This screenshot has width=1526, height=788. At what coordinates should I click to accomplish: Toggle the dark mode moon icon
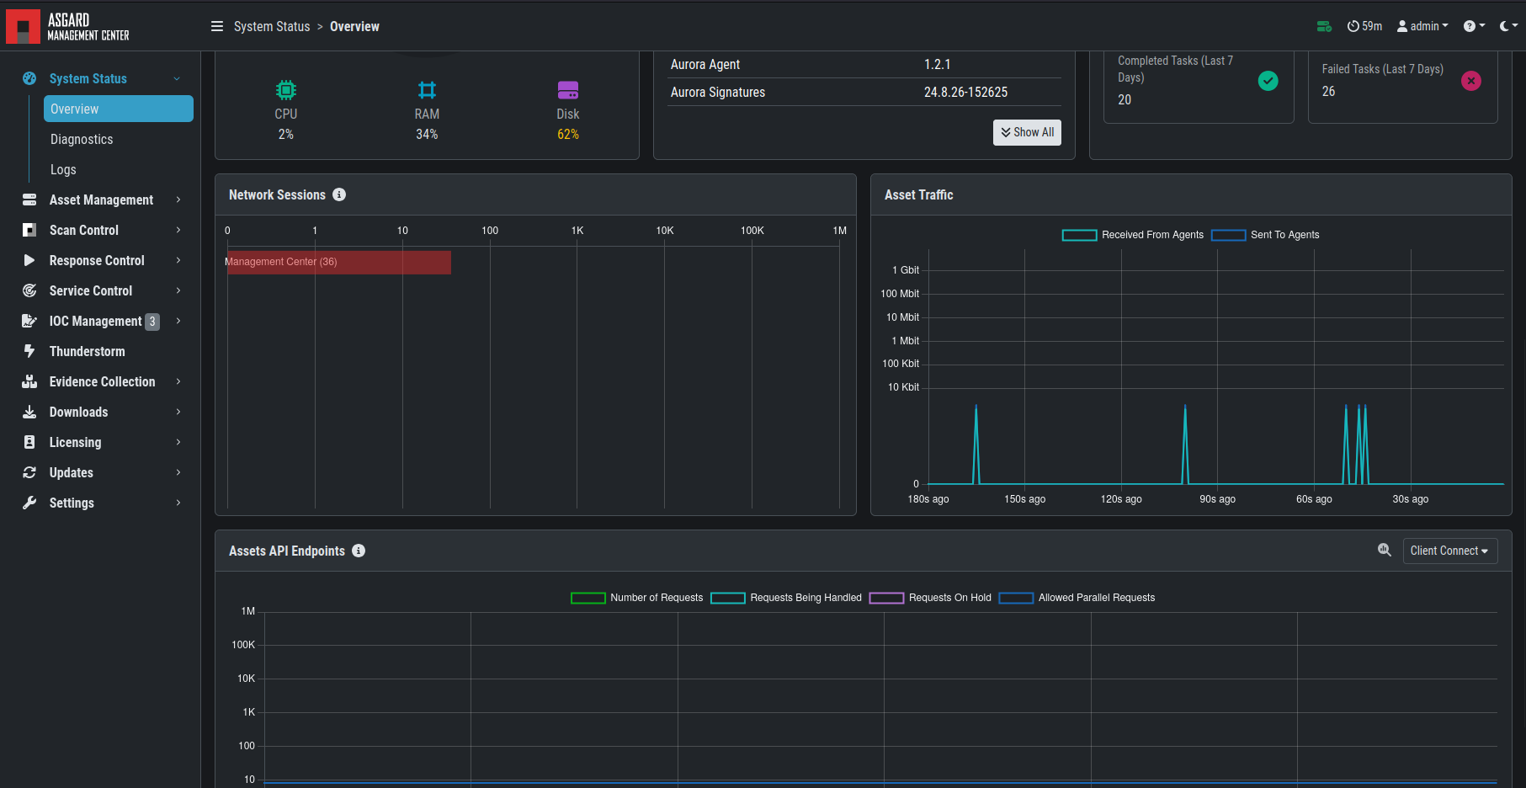[x=1508, y=26]
